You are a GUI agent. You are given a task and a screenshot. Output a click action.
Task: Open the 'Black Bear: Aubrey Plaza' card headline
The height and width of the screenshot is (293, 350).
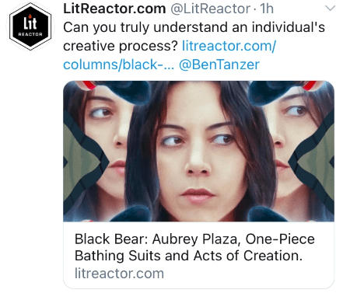pos(194,239)
